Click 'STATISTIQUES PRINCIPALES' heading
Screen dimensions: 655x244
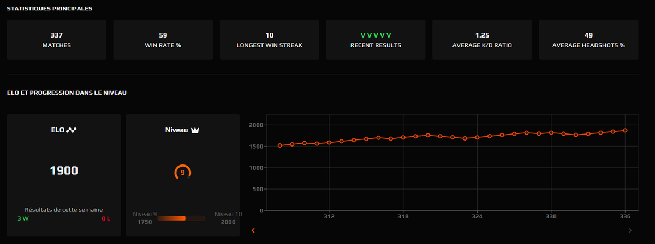[x=49, y=9]
